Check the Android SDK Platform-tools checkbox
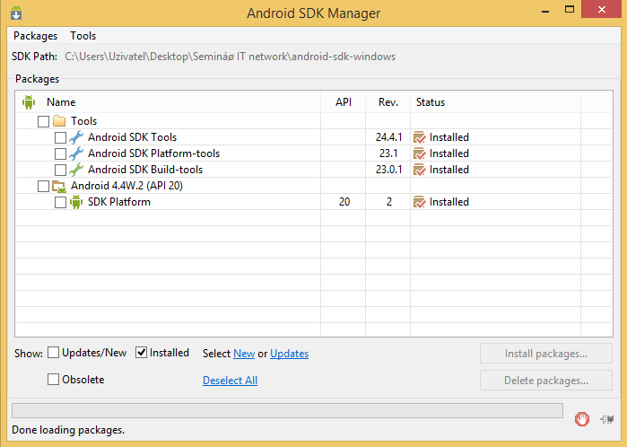Viewport: 627px width, 447px height. [60, 153]
